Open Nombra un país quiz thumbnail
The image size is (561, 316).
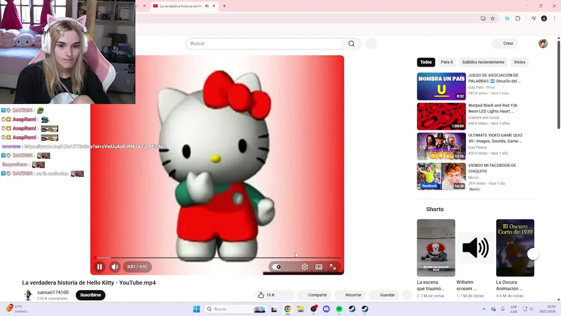[x=441, y=86]
